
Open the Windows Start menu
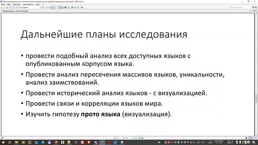(x=3, y=142)
